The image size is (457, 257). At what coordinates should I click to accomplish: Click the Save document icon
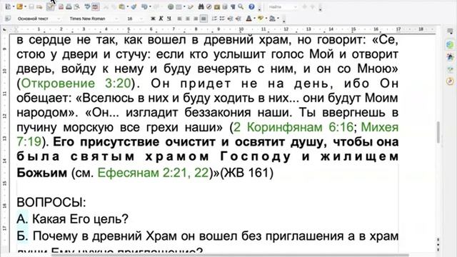(31, 6)
